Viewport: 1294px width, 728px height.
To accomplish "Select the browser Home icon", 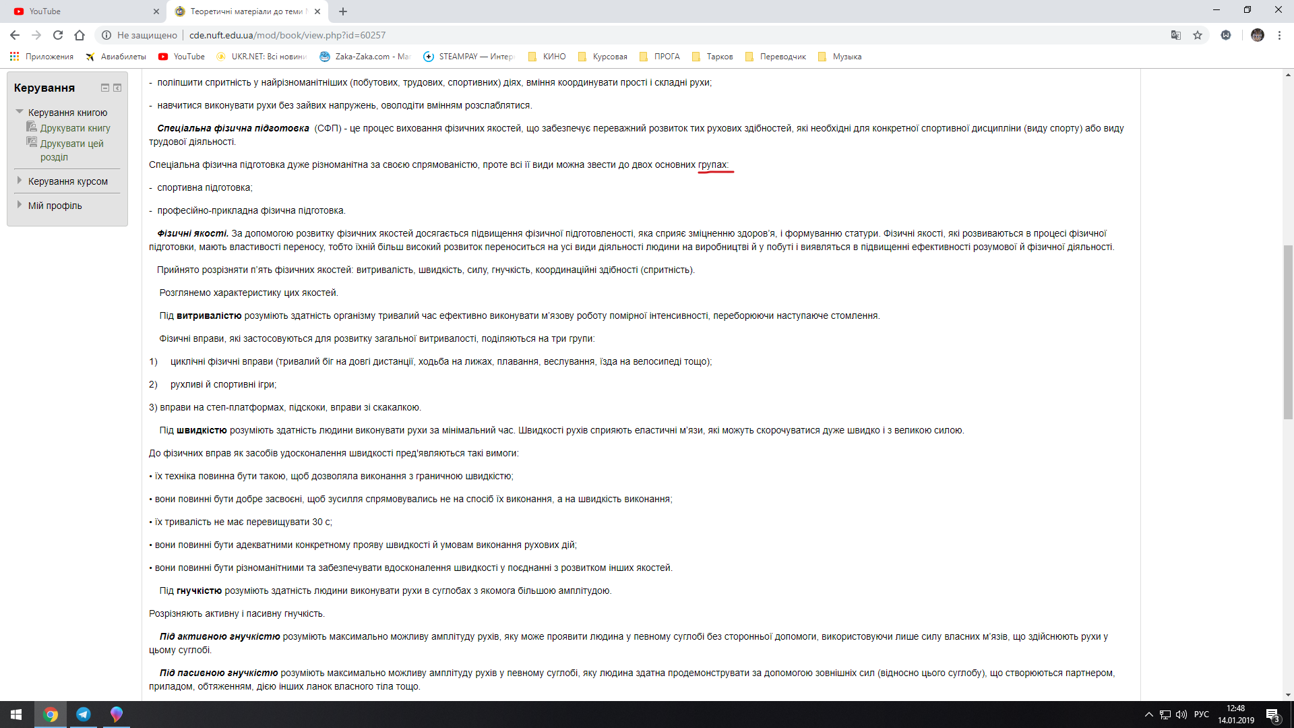I will click(x=80, y=35).
